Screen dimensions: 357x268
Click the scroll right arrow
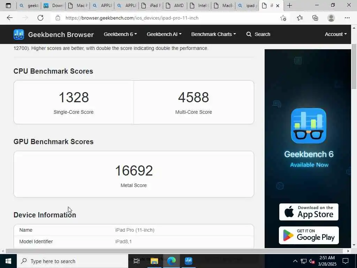click(348, 251)
